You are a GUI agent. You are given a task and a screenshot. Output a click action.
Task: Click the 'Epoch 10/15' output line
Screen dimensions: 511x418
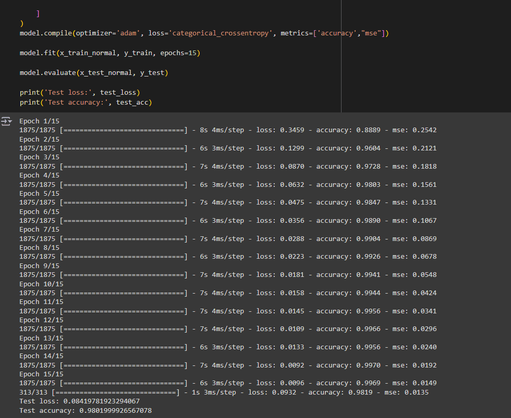(x=41, y=284)
